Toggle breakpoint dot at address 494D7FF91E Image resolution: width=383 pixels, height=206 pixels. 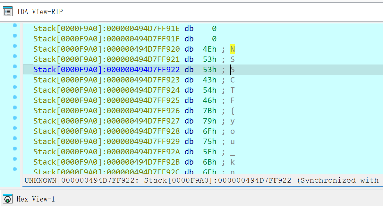(15, 25)
